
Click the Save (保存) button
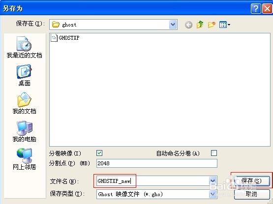click(x=252, y=181)
